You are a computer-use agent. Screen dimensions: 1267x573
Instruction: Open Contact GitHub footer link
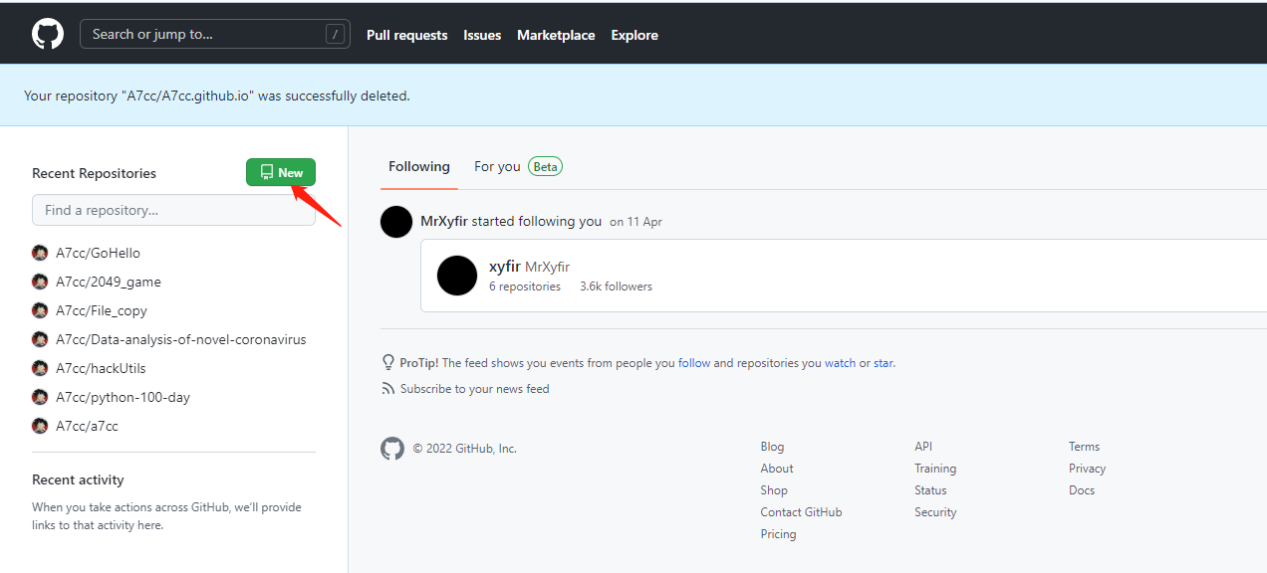[801, 512]
